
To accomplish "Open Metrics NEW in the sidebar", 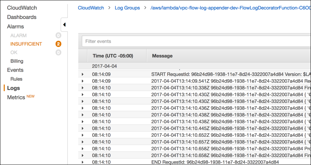I will pyautogui.click(x=21, y=97).
